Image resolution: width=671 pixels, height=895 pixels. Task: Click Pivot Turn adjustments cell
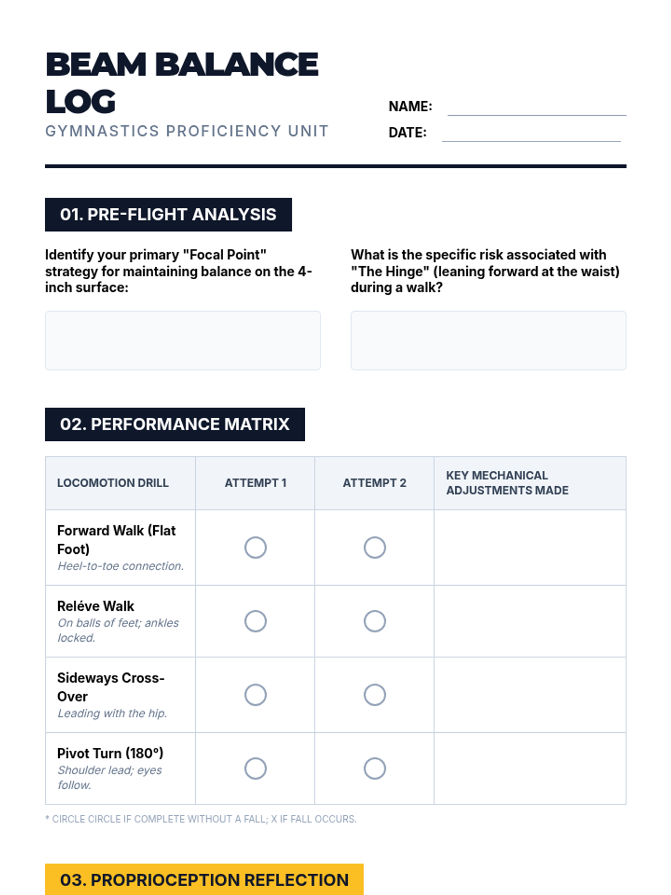click(x=530, y=769)
